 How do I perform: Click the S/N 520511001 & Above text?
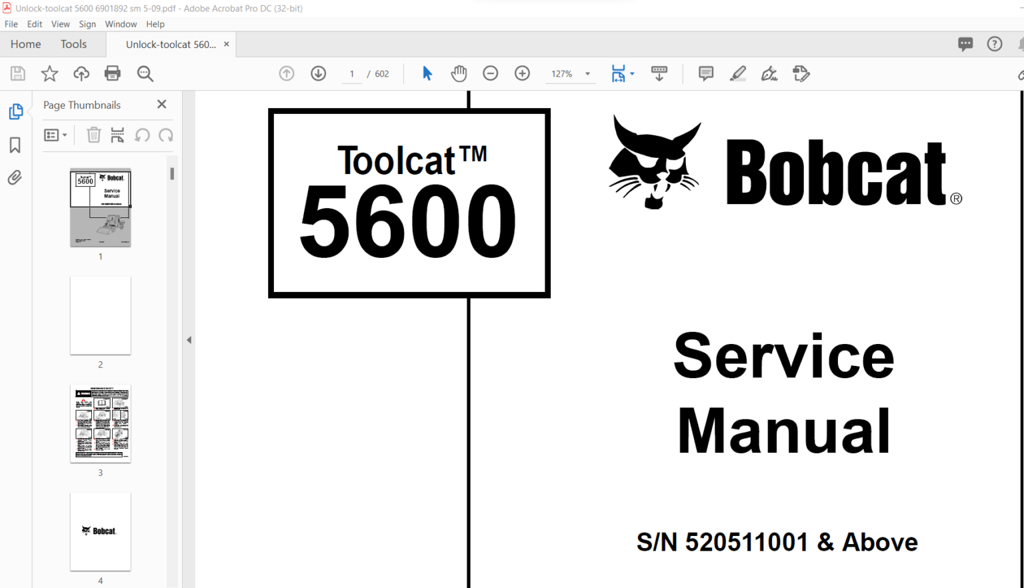point(777,542)
